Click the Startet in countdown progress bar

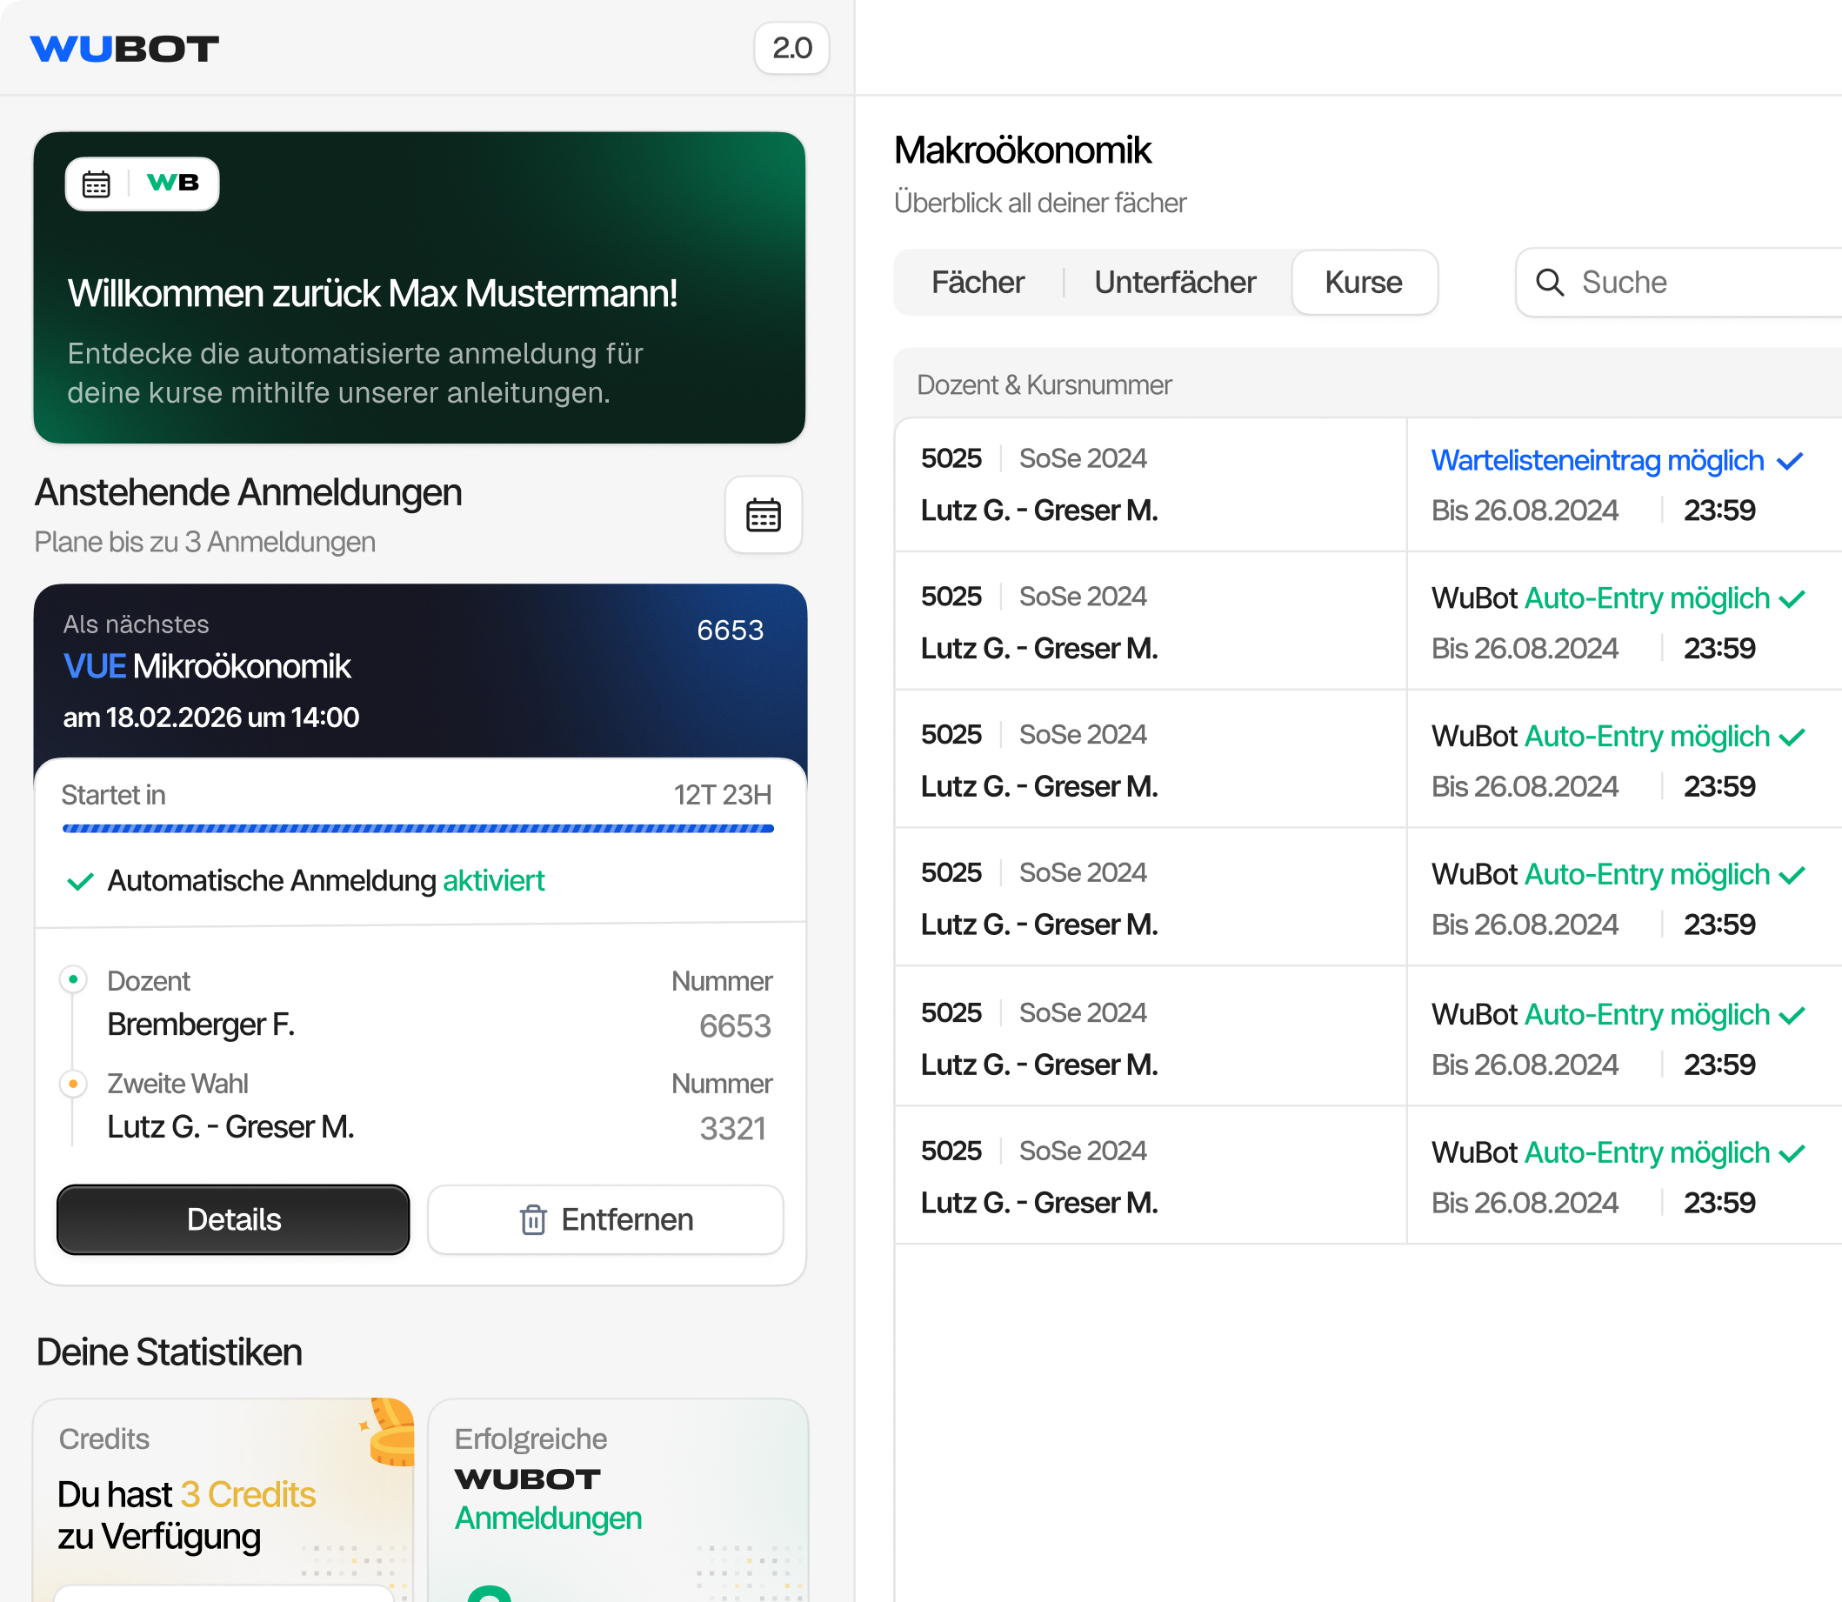coord(417,829)
